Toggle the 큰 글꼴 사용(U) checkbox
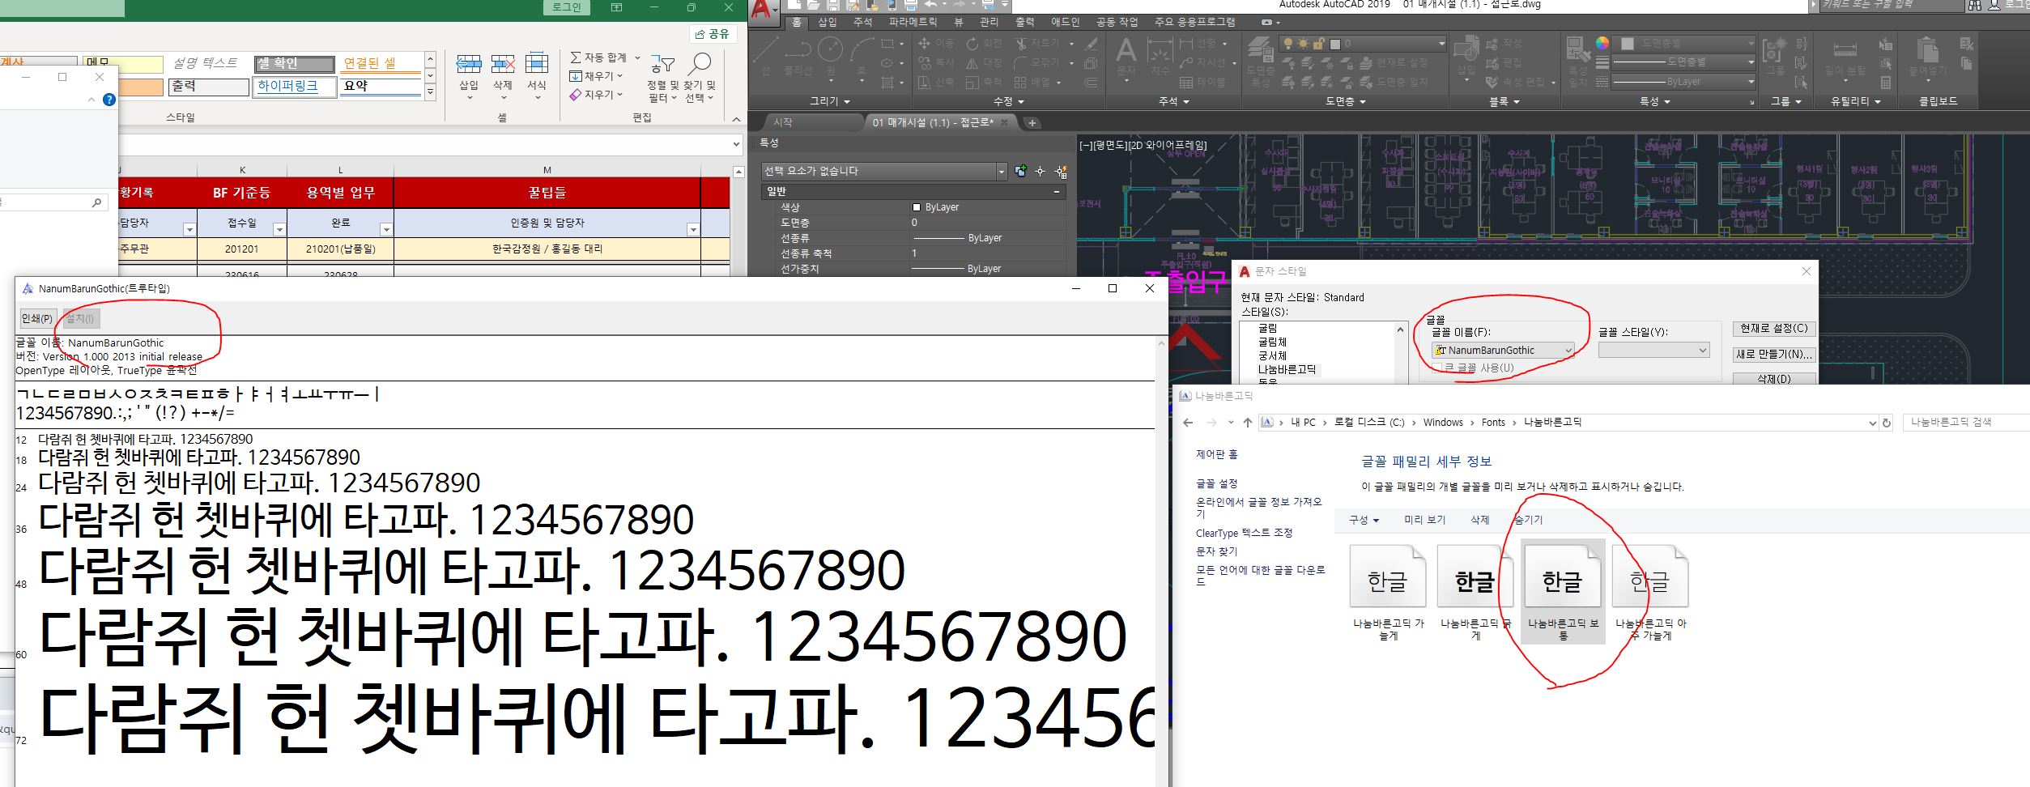 point(1436,368)
